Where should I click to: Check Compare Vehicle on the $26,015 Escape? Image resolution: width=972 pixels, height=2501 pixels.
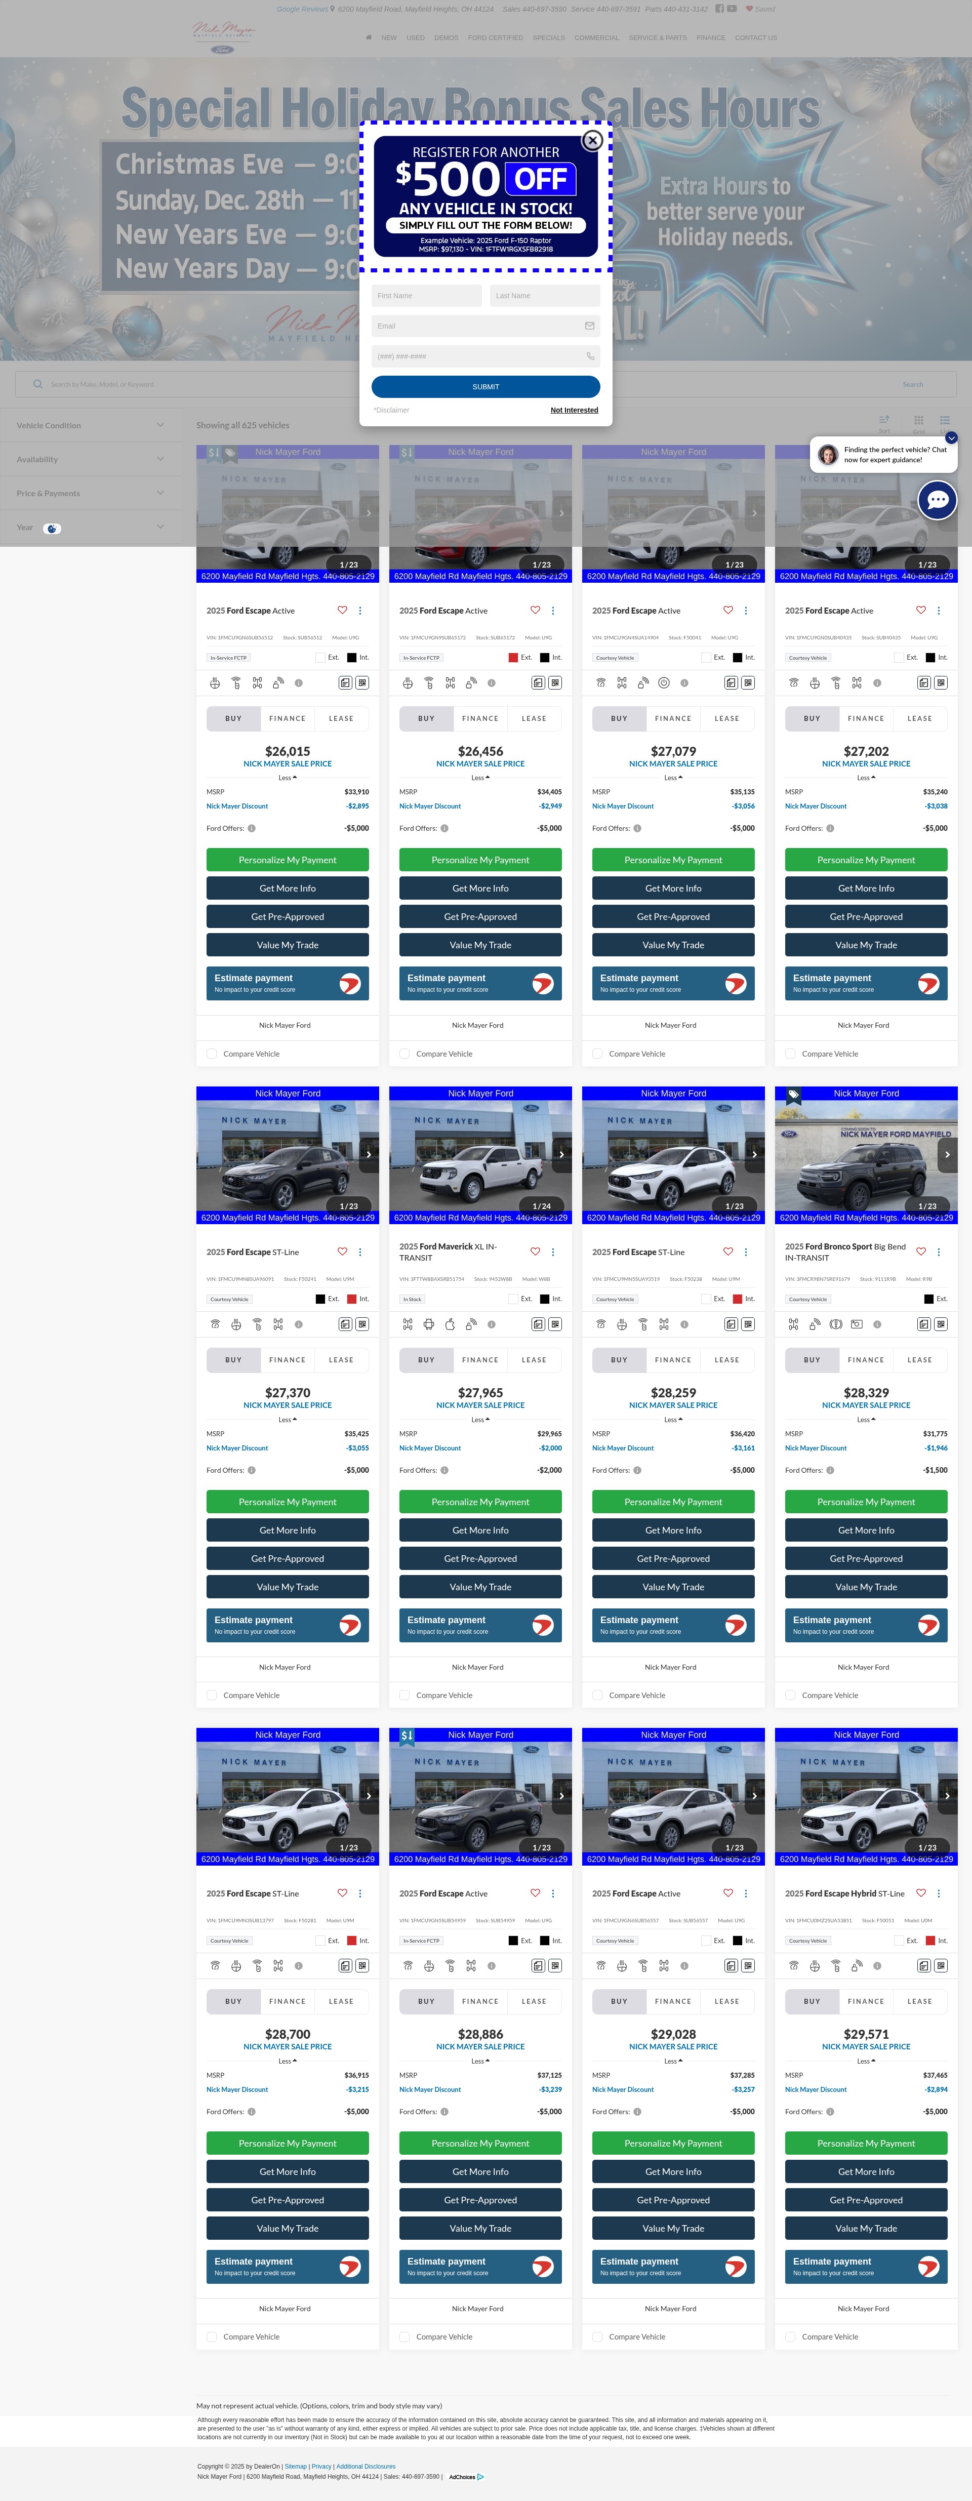coord(212,1054)
